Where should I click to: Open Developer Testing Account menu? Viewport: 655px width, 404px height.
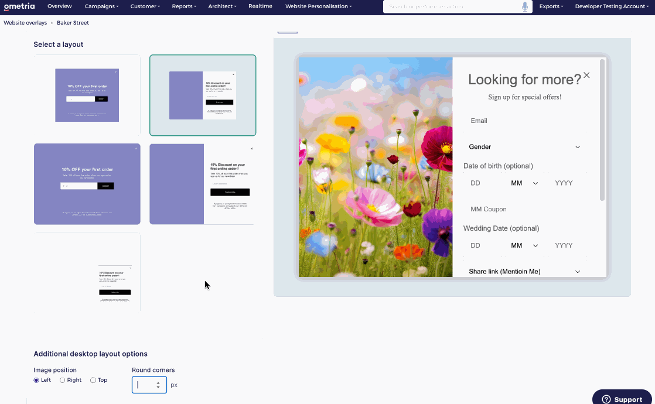point(612,6)
